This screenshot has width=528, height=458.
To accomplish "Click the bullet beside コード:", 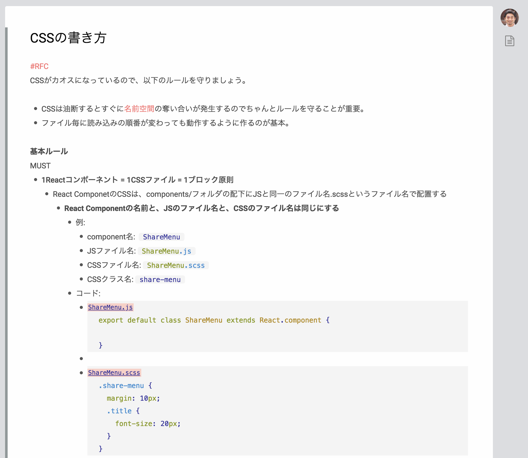I will [70, 293].
